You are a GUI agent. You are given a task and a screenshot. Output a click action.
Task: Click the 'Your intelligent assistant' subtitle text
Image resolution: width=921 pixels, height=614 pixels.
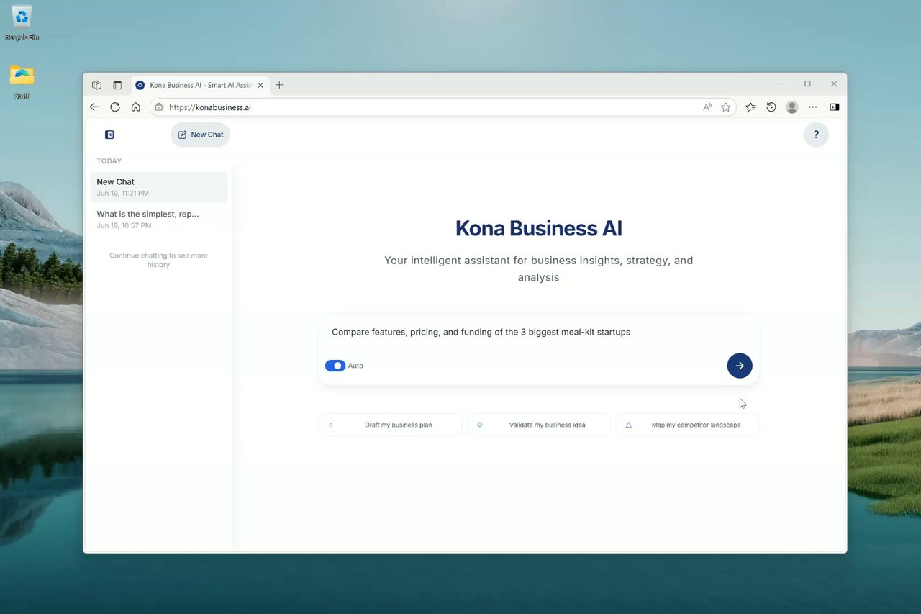click(x=539, y=268)
